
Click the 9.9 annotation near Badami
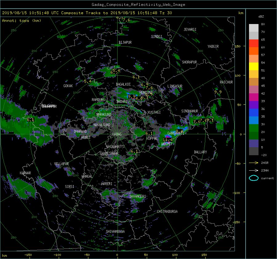[x=132, y=96]
